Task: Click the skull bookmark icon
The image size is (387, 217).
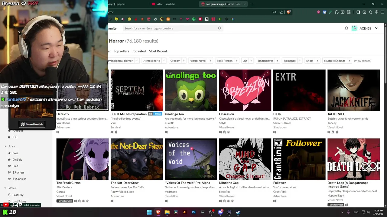Action: [129, 19]
